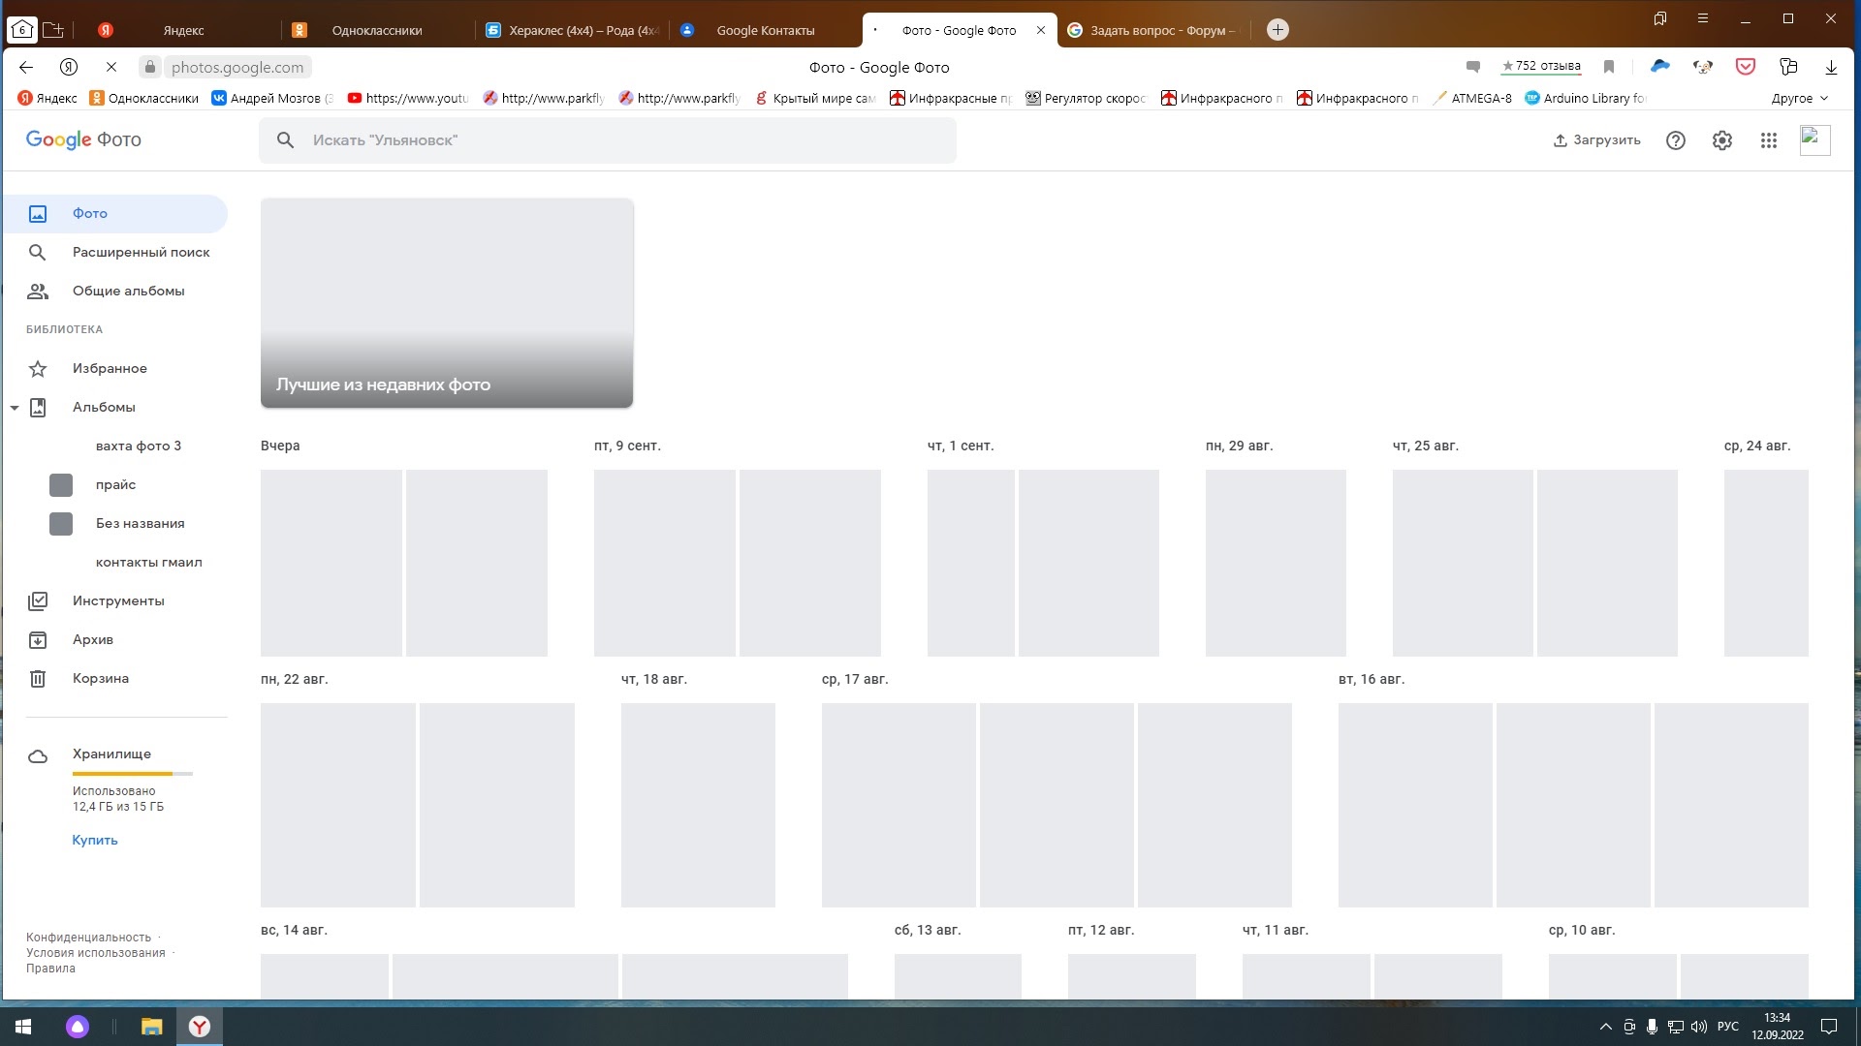Click the Загрузить upload button
1861x1046 pixels.
[x=1596, y=140]
